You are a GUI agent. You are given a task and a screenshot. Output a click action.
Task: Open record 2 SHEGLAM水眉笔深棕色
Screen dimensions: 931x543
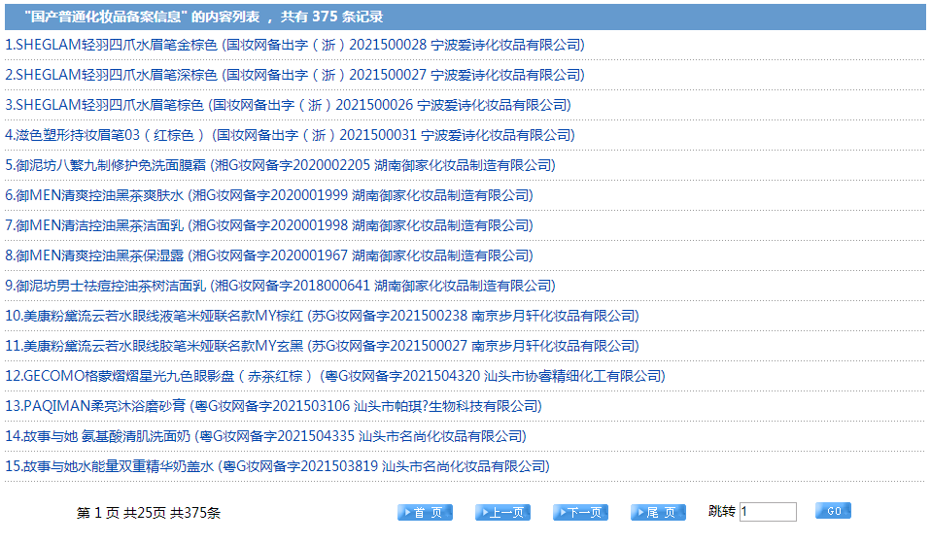point(294,75)
